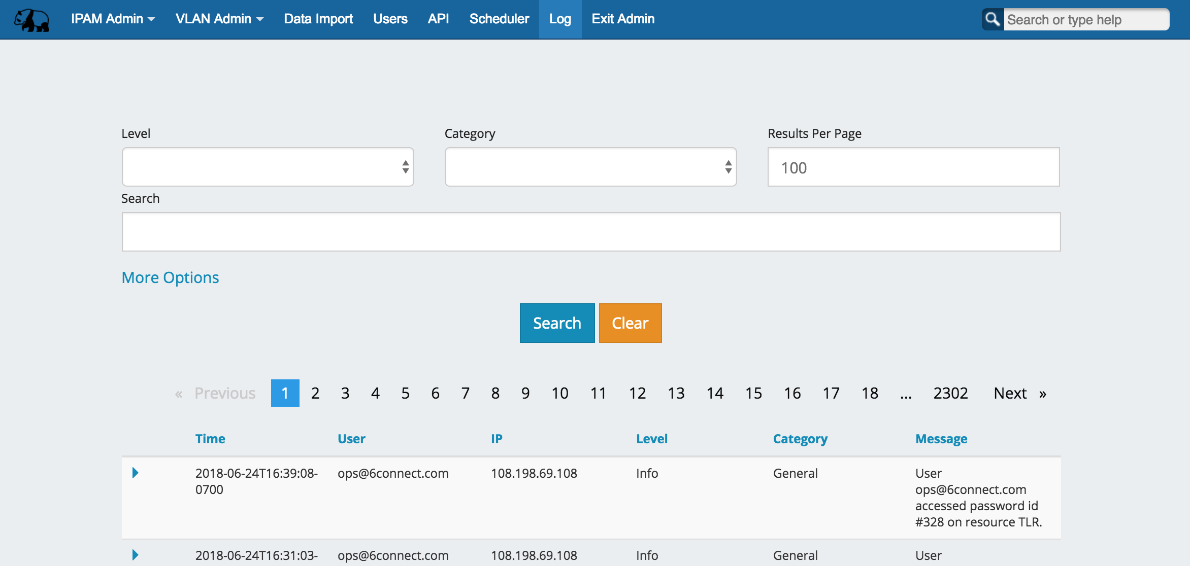Click the Results Per Page field
Image resolution: width=1190 pixels, height=566 pixels.
tap(913, 167)
